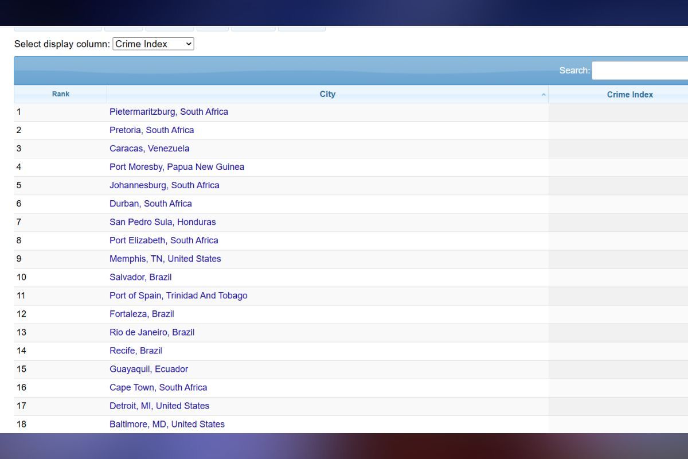Sort table by Crime Index header
Viewport: 688px width, 459px height.
(630, 95)
